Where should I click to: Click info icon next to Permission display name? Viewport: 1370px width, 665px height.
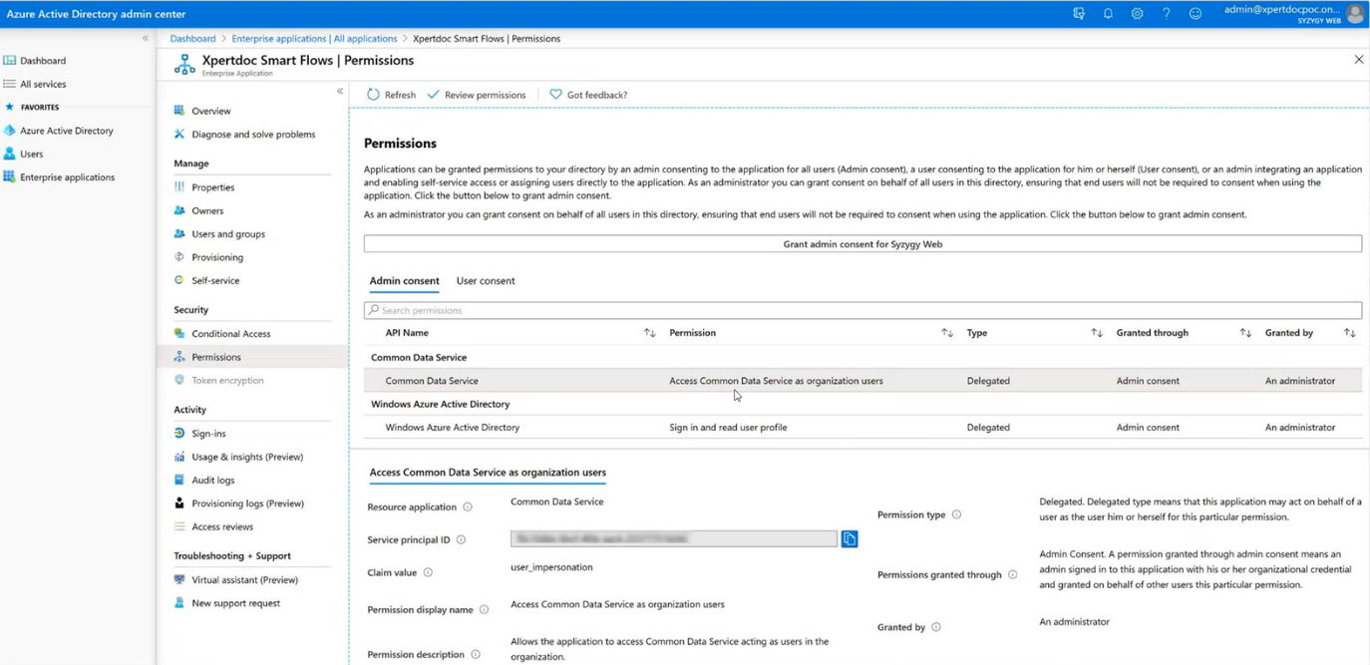pyautogui.click(x=484, y=610)
